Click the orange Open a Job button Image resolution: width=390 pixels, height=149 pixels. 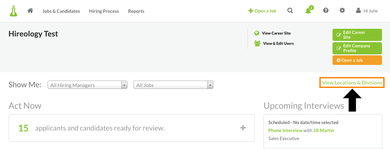pos(357,60)
